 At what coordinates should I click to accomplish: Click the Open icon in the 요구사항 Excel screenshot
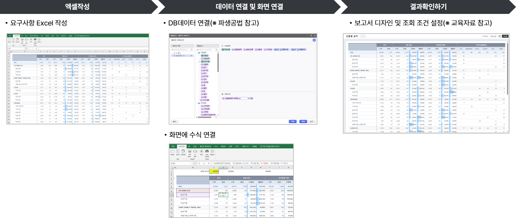tap(10, 39)
